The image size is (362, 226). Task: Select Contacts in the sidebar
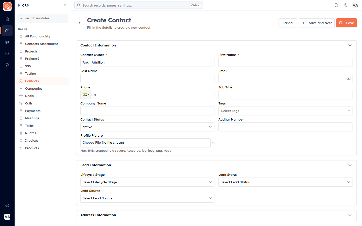pyautogui.click(x=43, y=81)
